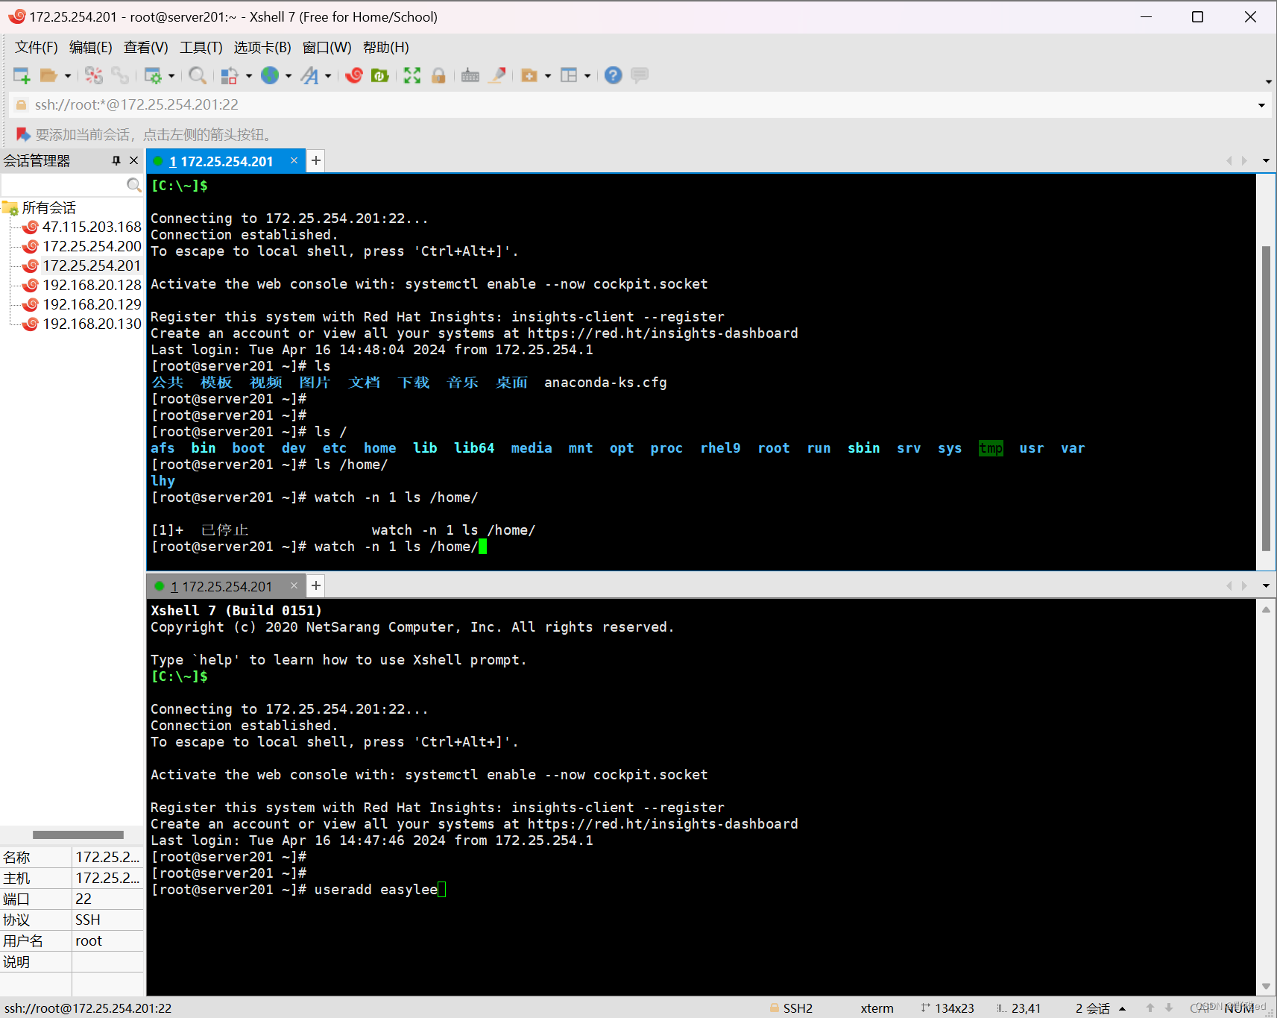This screenshot has width=1277, height=1018.
Task: Click the color scheme squares icon
Action: (230, 75)
